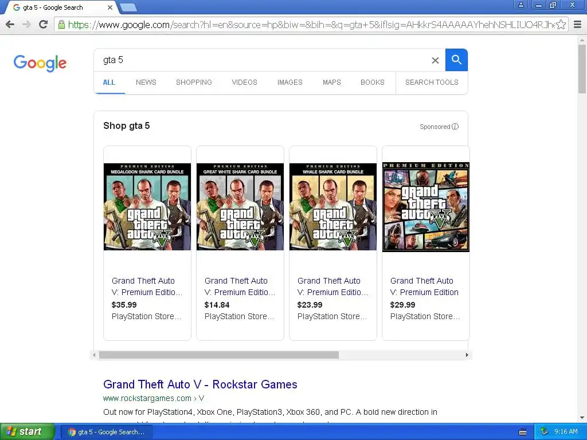Open the $23.99 Premium Edition product title
Screen dimensions: 587x440
332,286
